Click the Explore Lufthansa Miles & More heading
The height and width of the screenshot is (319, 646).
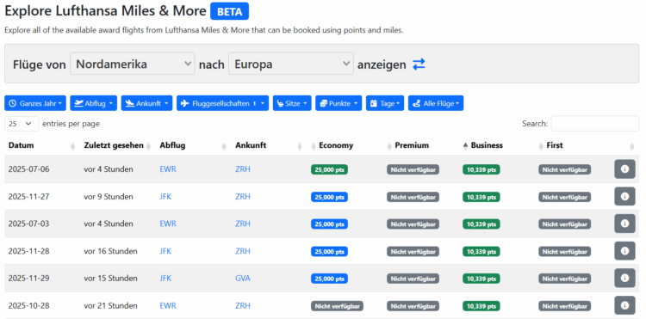[105, 11]
